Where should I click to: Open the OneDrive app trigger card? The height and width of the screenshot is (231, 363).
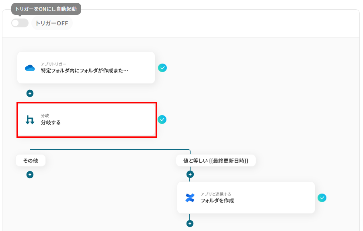[x=86, y=68]
